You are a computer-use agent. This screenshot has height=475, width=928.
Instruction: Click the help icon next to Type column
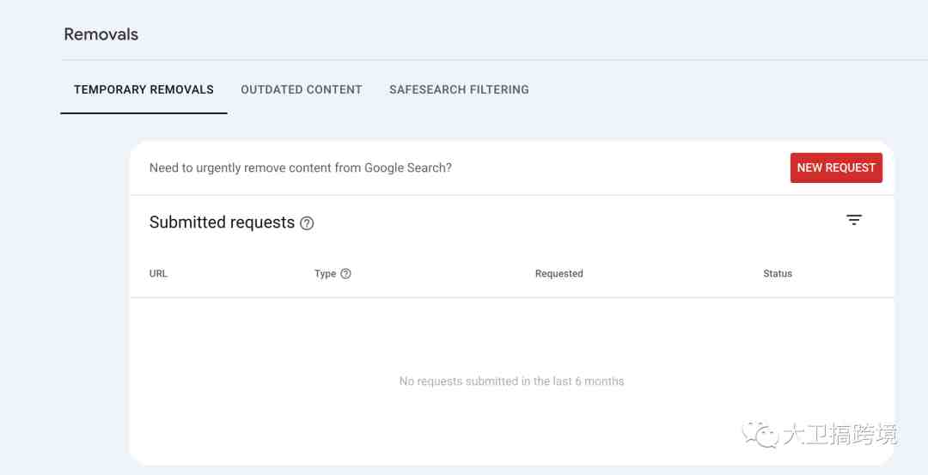click(x=345, y=273)
